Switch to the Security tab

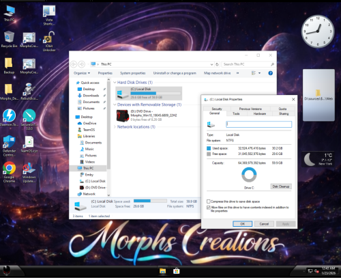[217, 109]
